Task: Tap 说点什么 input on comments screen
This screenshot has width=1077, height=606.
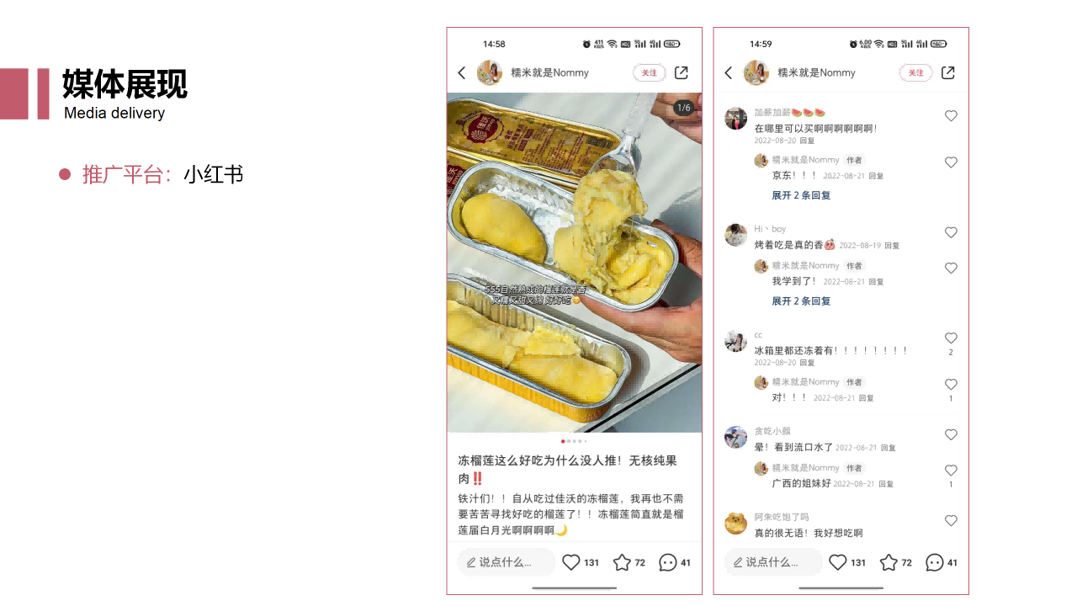Action: pyautogui.click(x=772, y=562)
